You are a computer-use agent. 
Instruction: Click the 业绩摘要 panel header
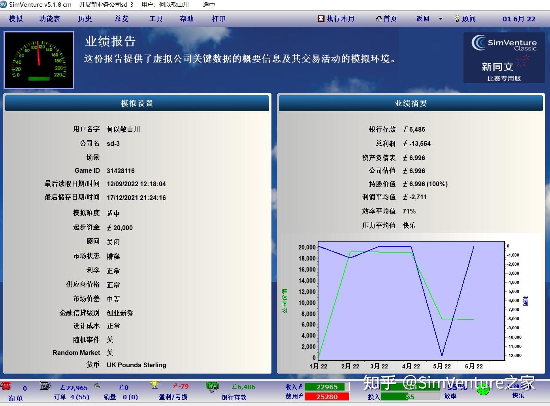[411, 103]
